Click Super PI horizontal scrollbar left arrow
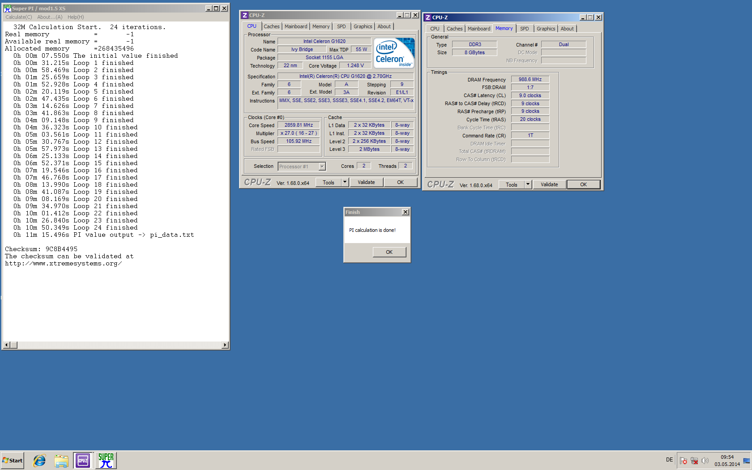Viewport: 752px width, 470px height. click(6, 345)
